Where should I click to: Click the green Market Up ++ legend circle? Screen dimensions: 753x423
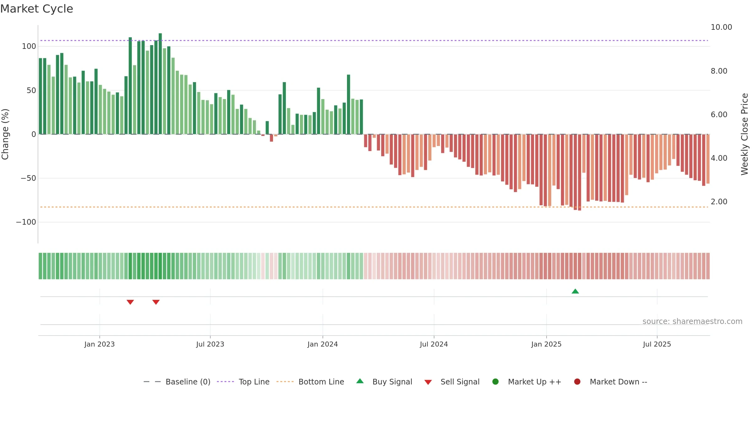click(x=495, y=382)
